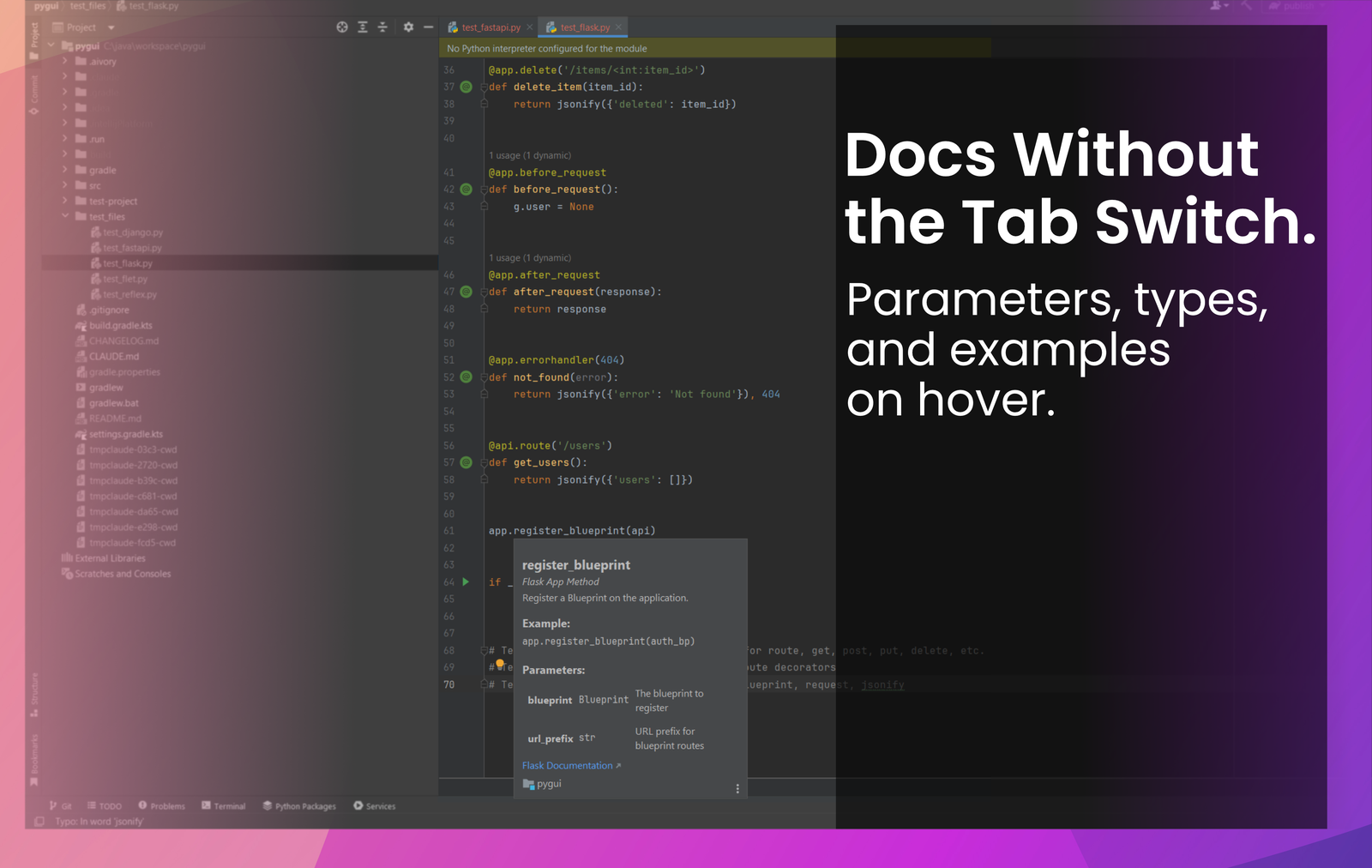This screenshot has width=1372, height=868.
Task: Click the green run arrow on line 64
Action: pos(466,582)
